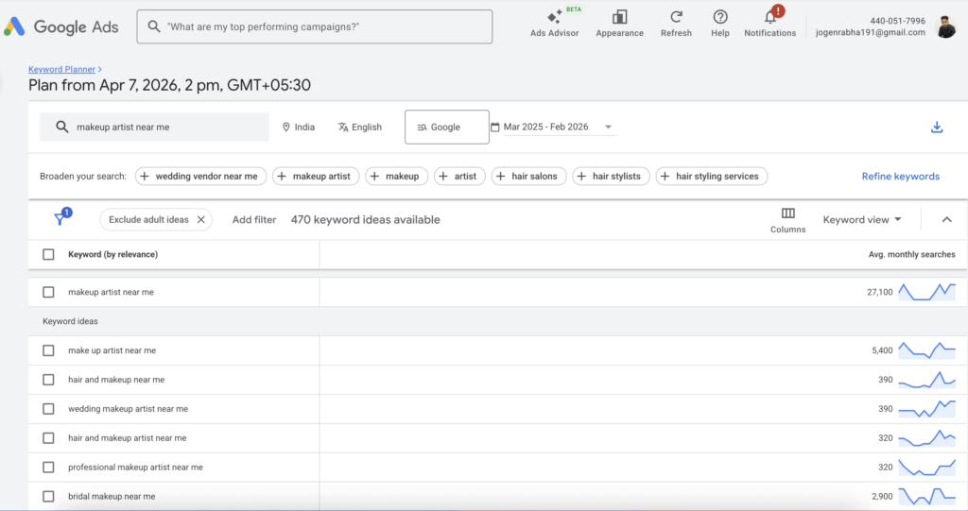Click trend chart for 'makeup artist near me'
The width and height of the screenshot is (968, 511).
[x=926, y=292]
